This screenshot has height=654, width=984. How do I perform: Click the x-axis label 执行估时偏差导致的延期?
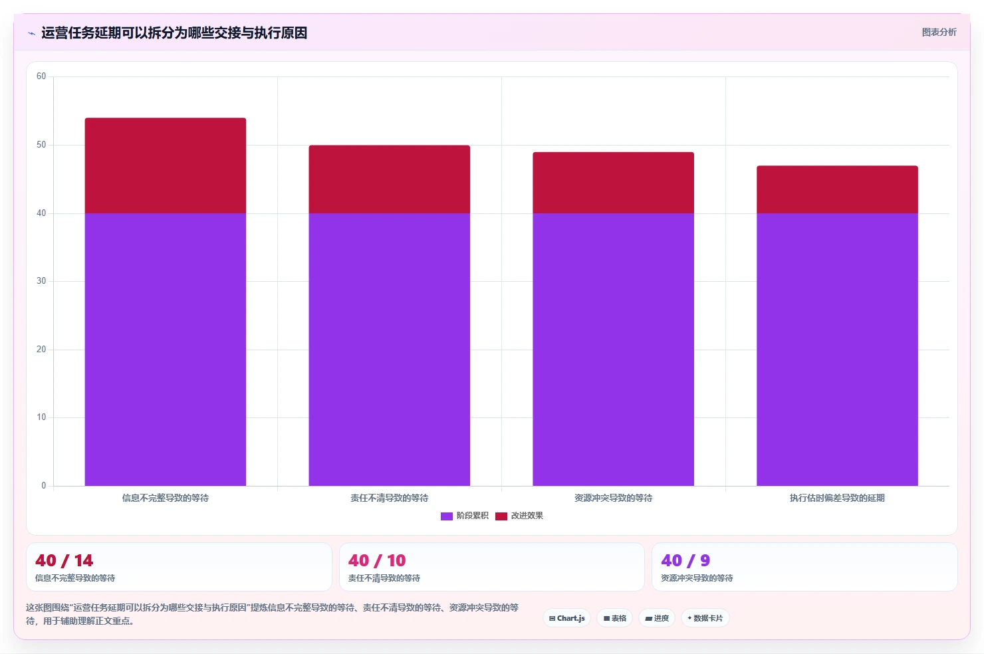click(837, 498)
